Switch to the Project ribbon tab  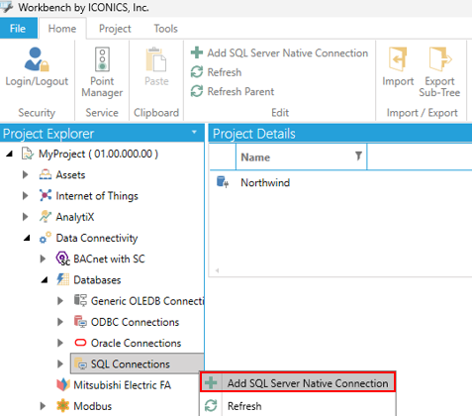115,29
